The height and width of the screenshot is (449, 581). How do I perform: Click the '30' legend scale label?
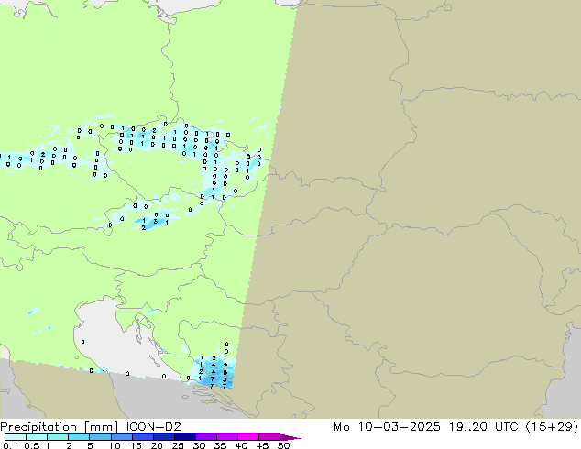click(x=199, y=445)
